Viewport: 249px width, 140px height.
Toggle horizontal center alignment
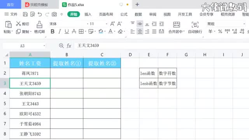[140, 31]
